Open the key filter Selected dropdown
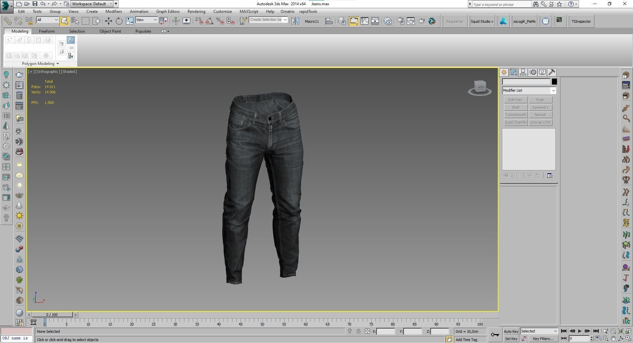633x343 pixels. [x=539, y=331]
